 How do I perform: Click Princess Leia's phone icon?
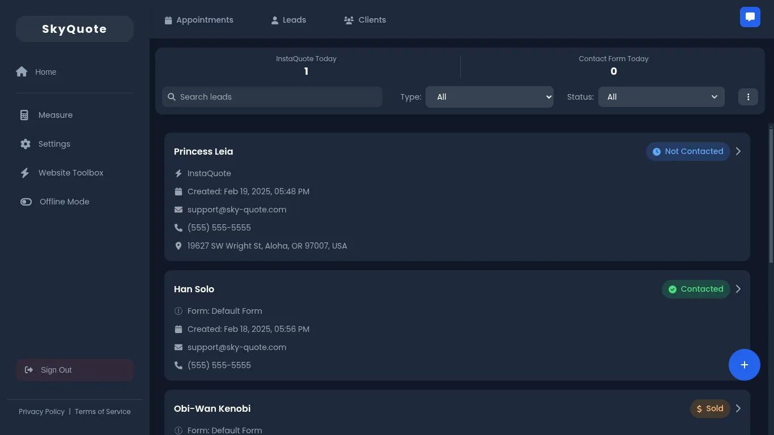click(x=178, y=228)
